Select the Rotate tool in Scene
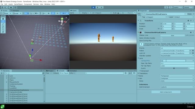This screenshot has height=109, width=195. point(3,24)
